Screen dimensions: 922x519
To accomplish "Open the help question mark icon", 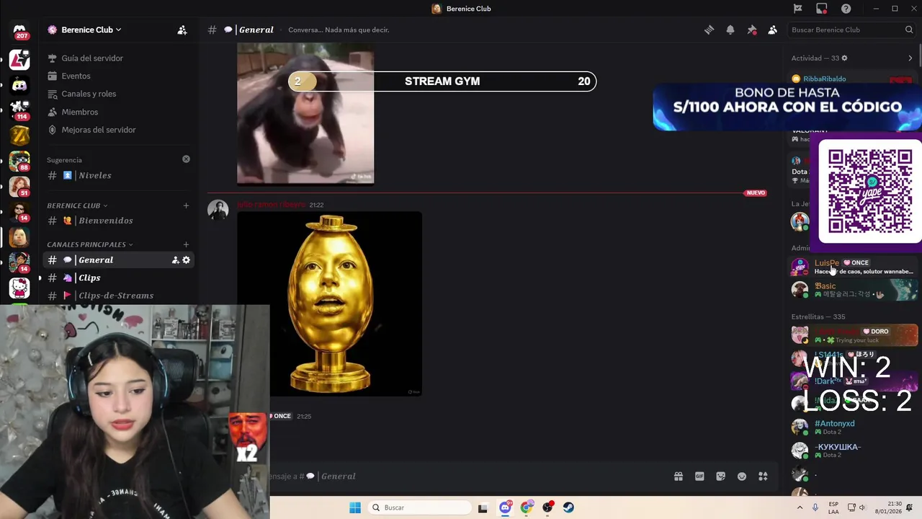I will tap(846, 9).
